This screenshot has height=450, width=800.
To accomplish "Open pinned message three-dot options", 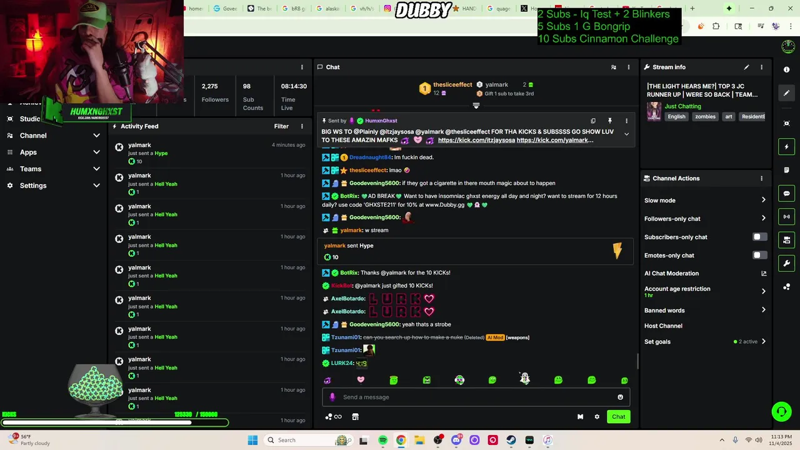I will (x=626, y=121).
